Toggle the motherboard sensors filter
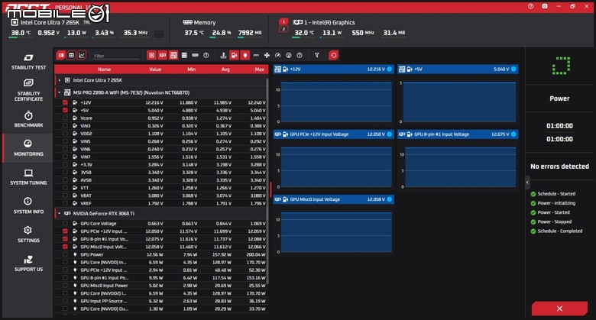Image resolution: width=596 pixels, height=320 pixels. [x=173, y=56]
